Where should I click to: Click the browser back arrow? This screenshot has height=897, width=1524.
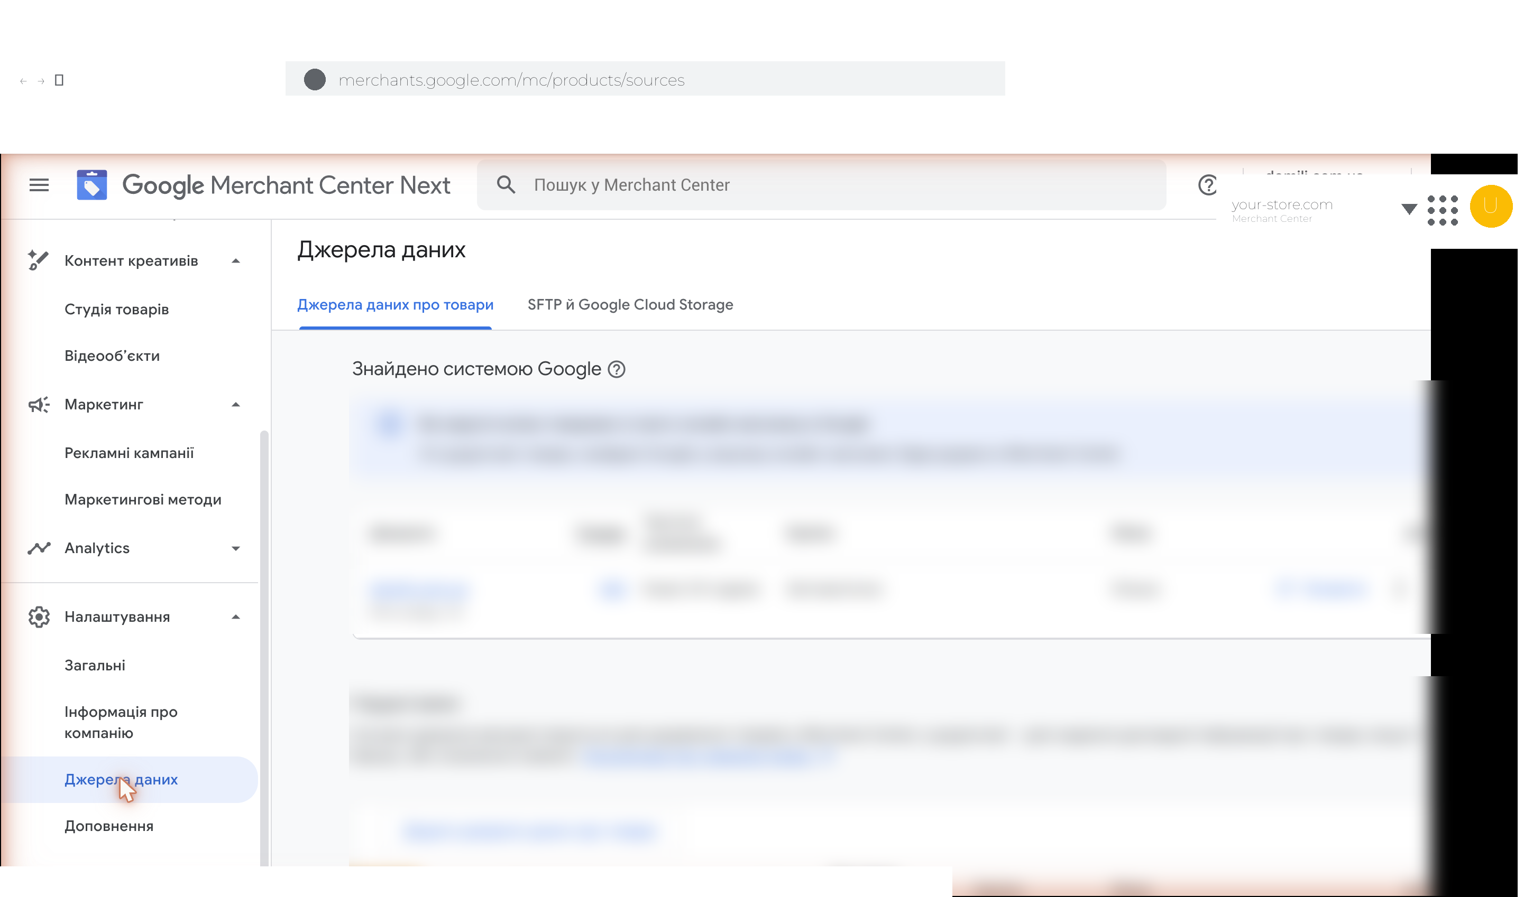[x=23, y=81]
